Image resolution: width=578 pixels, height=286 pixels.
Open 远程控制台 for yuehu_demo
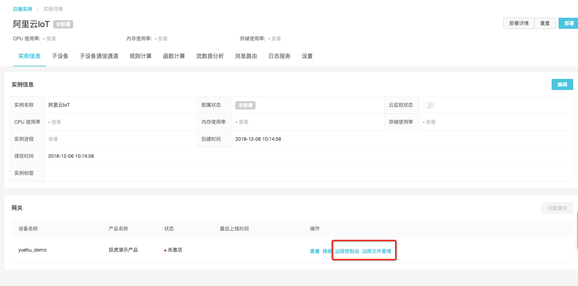(347, 251)
